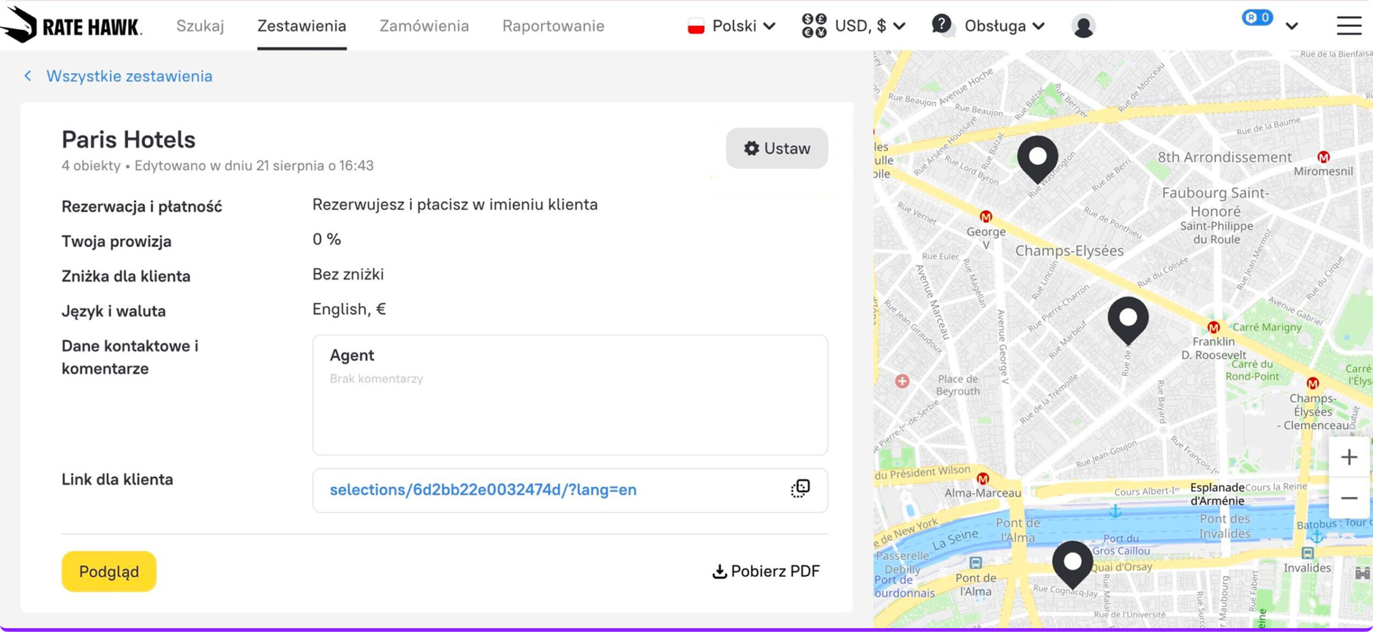This screenshot has height=632, width=1373.
Task: Open the Raportowanie tab
Action: (553, 26)
